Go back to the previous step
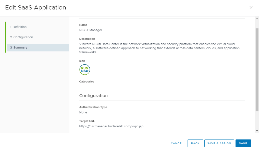Viewport: 259px width, 153px height. pos(195,143)
